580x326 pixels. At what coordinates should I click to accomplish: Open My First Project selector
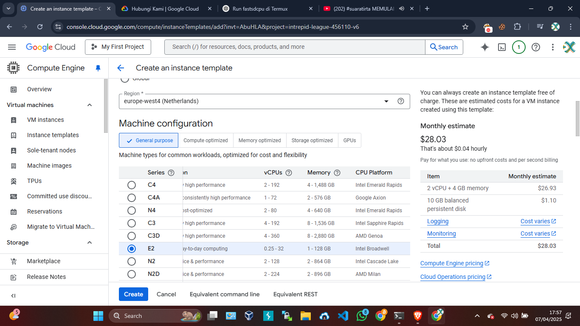(x=118, y=47)
